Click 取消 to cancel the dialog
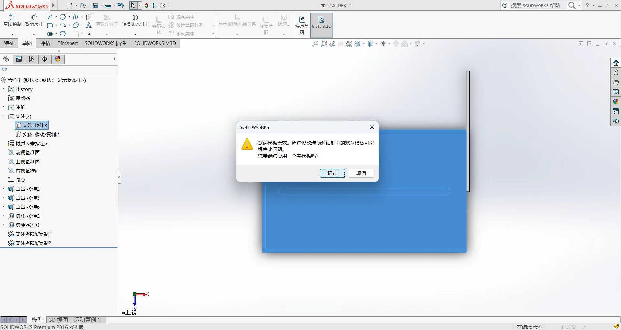The height and width of the screenshot is (330, 621). point(361,173)
